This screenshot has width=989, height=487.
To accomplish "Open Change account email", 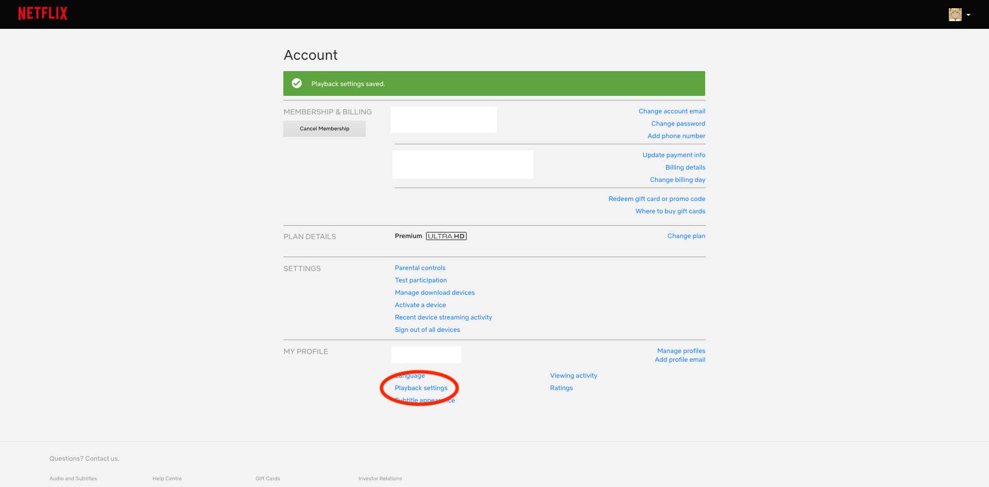I will pyautogui.click(x=672, y=111).
